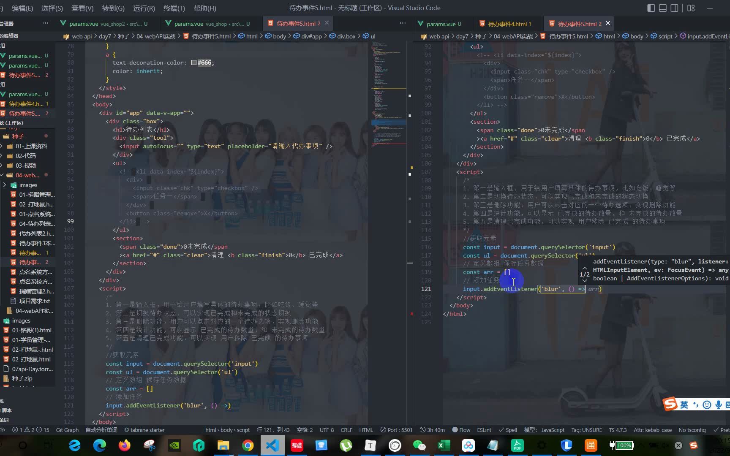Open 04-待办列表... file in explorer
Screen dimensions: 730x456
click(x=37, y=224)
